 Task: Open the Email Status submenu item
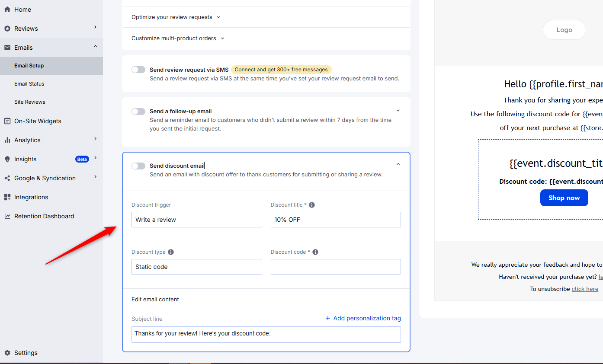pos(29,84)
